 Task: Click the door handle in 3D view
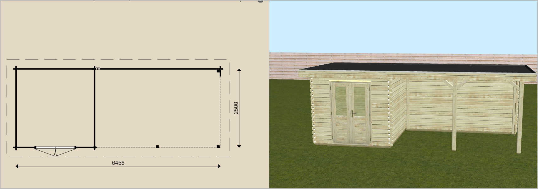(353, 114)
